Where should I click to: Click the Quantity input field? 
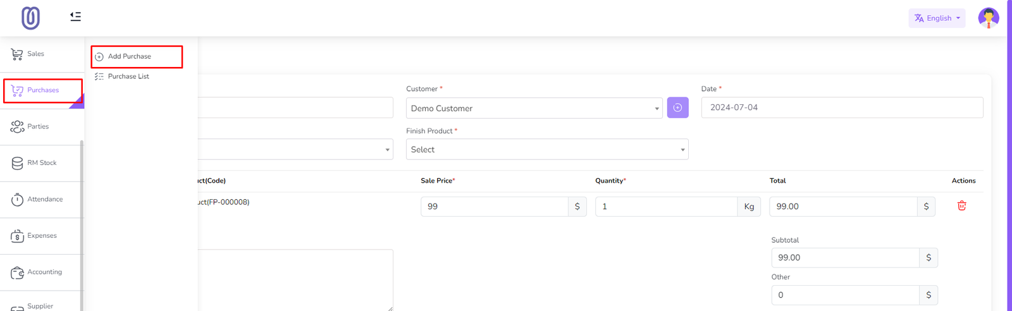pyautogui.click(x=665, y=207)
